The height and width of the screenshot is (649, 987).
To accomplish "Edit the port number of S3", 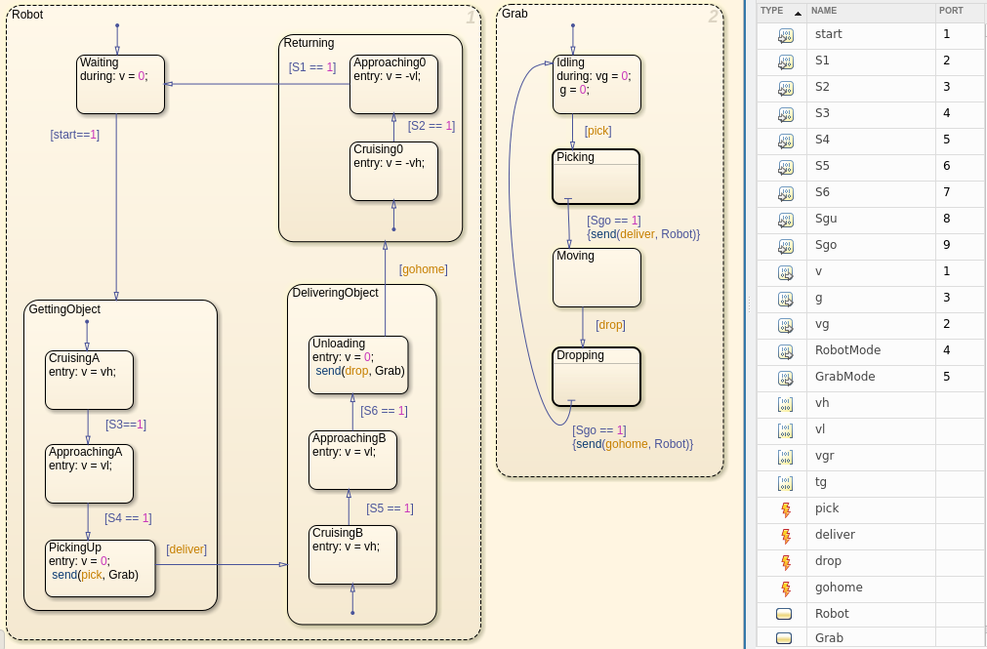I will coord(959,113).
